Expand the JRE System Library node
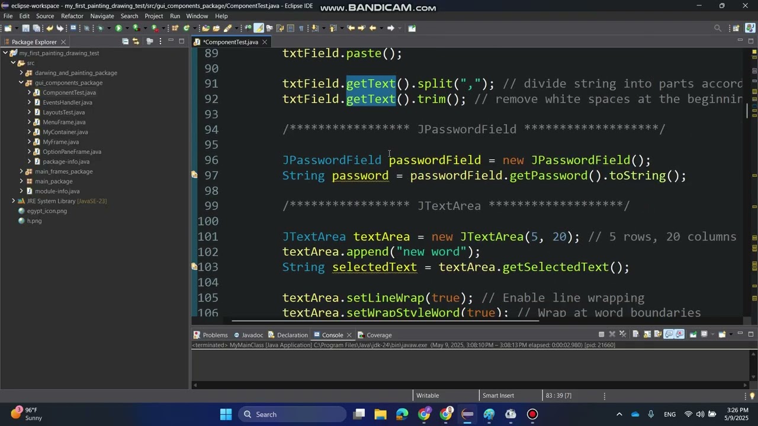 13,201
